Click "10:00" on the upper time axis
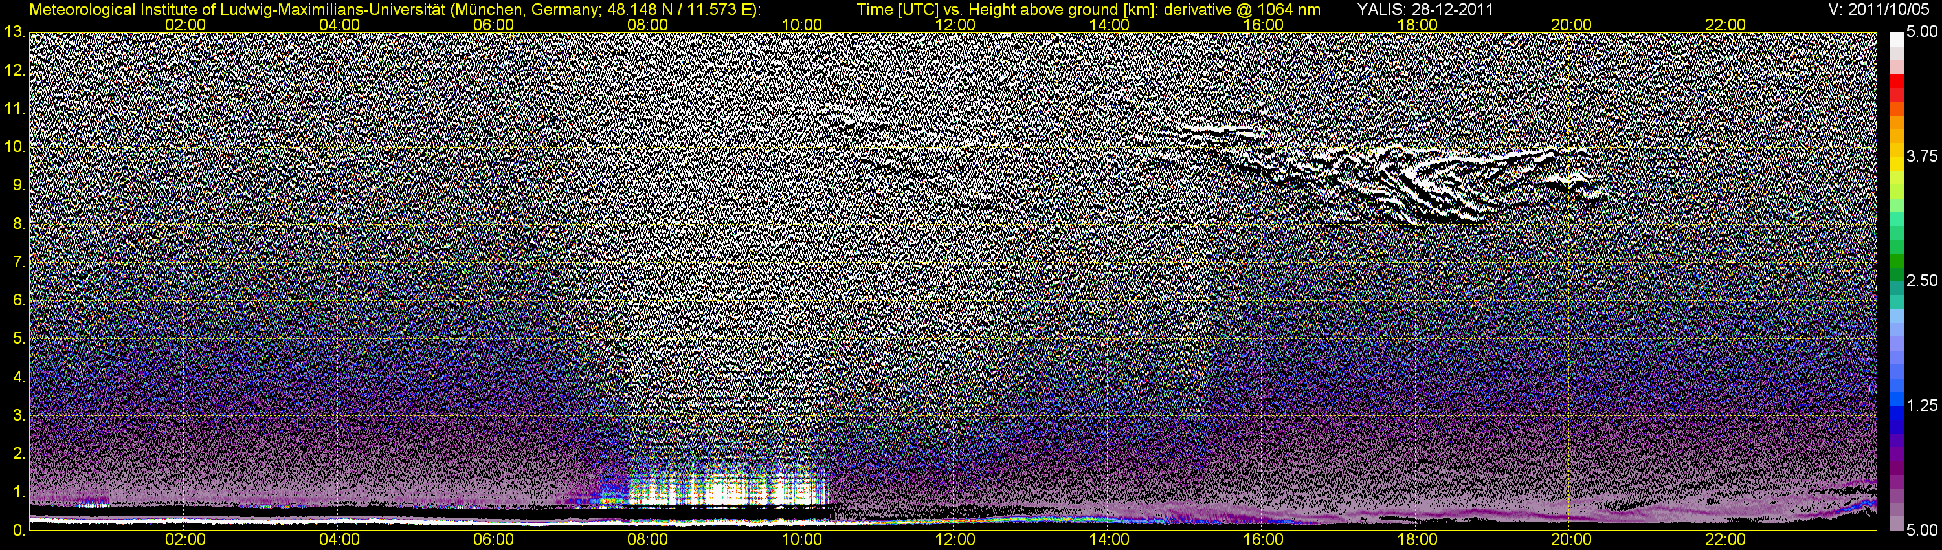The width and height of the screenshot is (1942, 550). tap(802, 25)
